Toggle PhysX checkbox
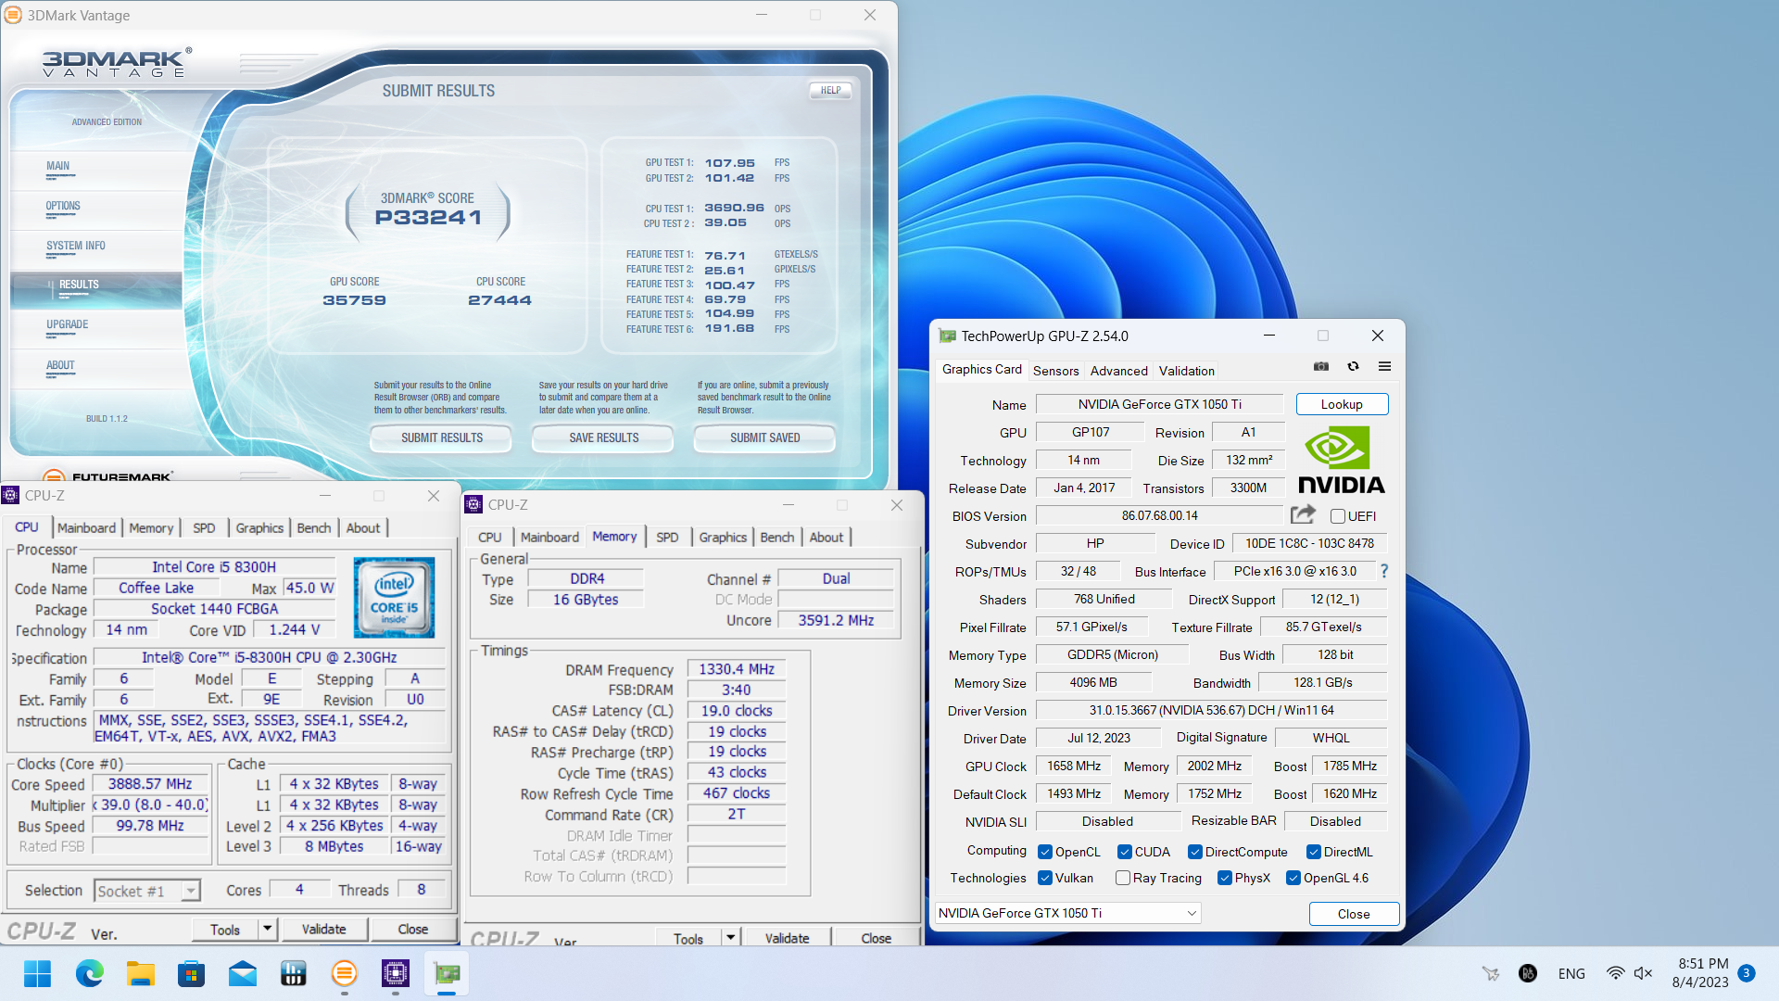 click(x=1225, y=878)
